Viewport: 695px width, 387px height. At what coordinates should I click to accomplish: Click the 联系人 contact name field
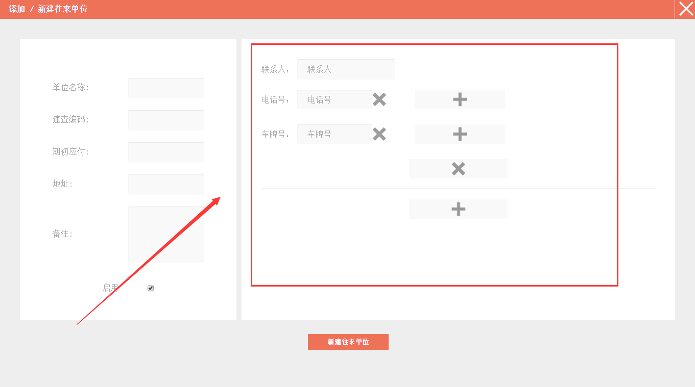click(346, 69)
